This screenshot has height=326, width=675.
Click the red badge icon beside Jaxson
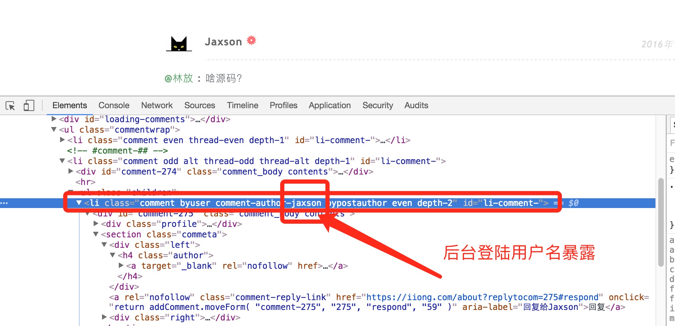(252, 40)
